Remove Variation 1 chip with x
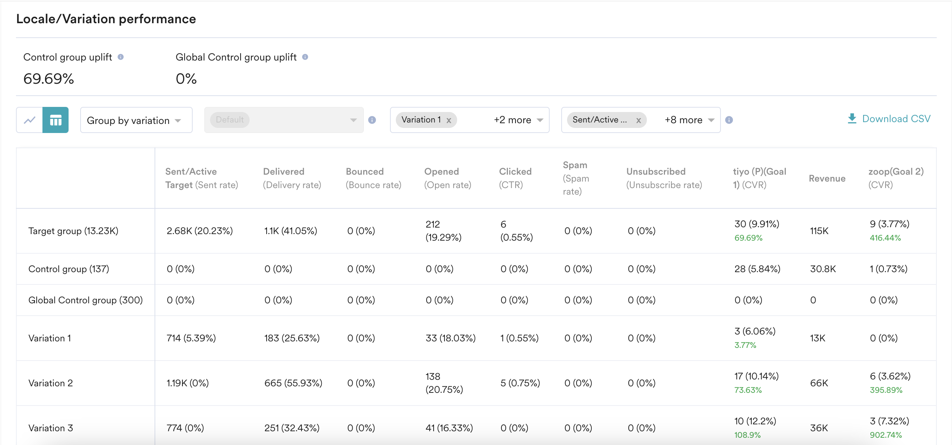 coord(449,120)
